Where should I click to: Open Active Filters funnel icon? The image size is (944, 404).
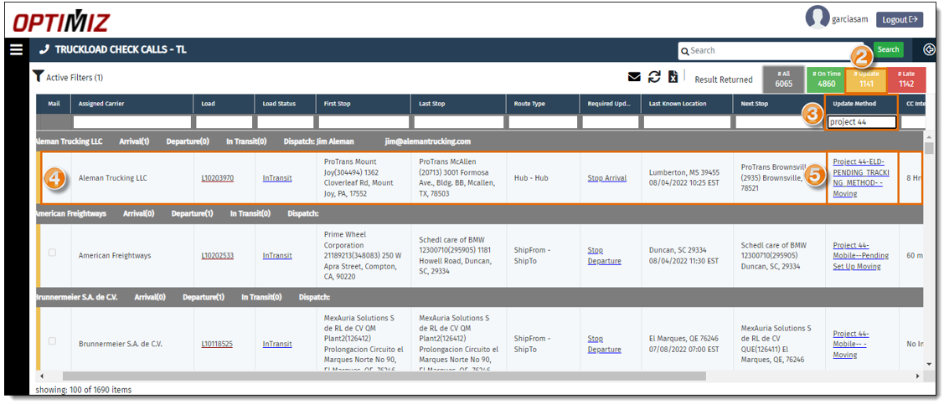tap(39, 76)
